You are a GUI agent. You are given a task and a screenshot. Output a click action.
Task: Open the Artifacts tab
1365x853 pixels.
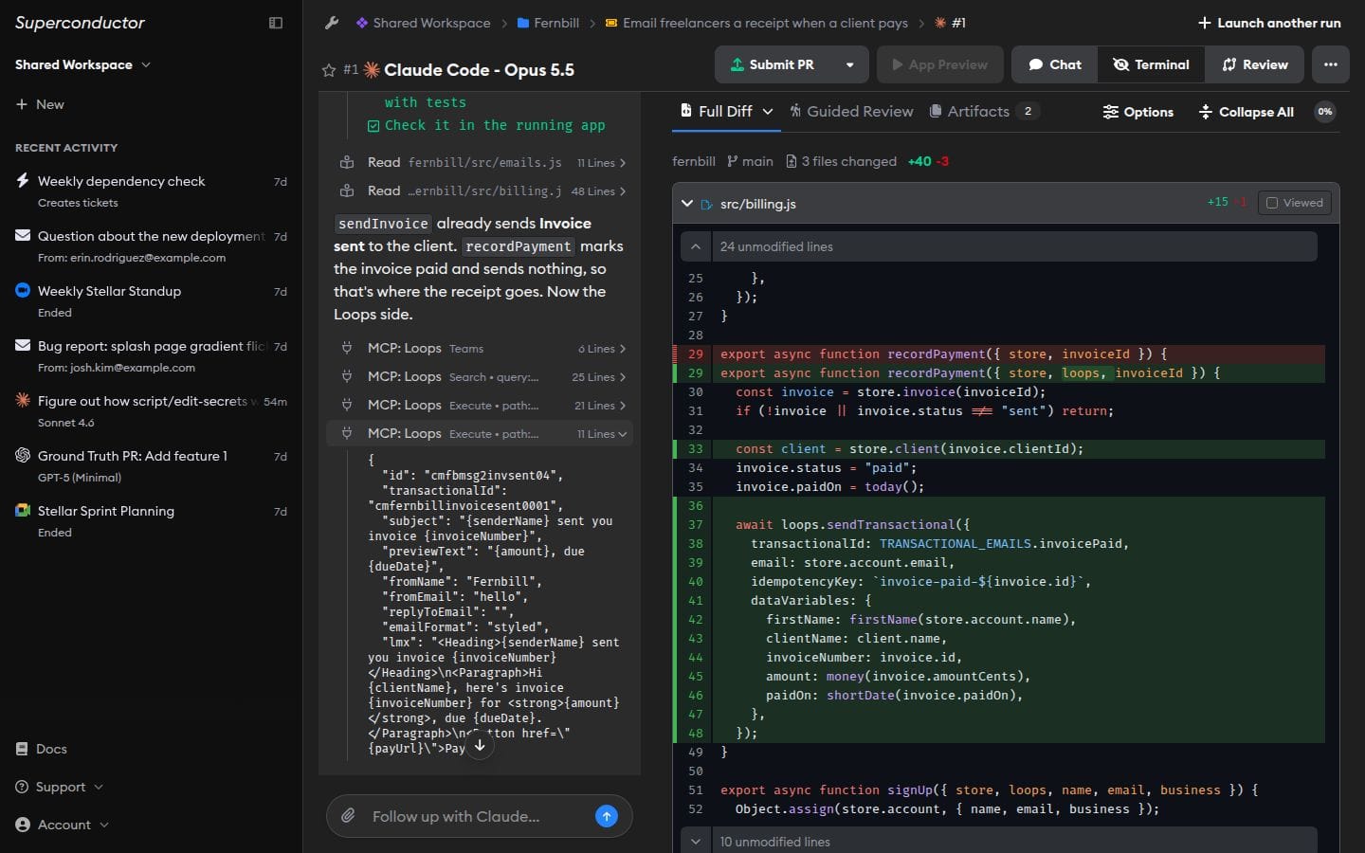984,111
